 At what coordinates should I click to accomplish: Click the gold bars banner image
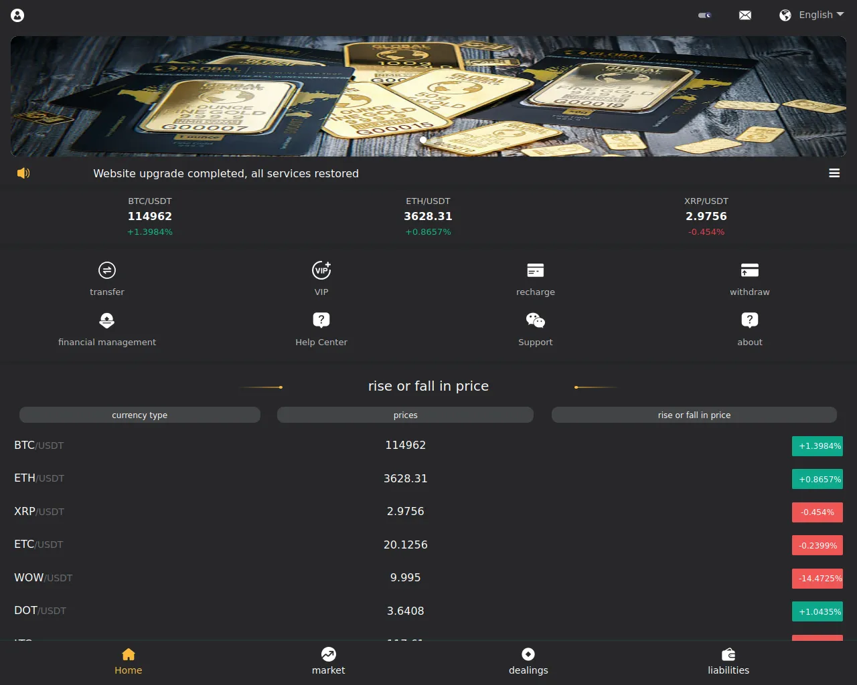[x=428, y=96]
